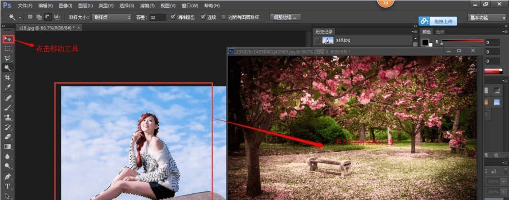Click the Photoshop Ps logo icon
The width and height of the screenshot is (509, 200).
click(7, 5)
